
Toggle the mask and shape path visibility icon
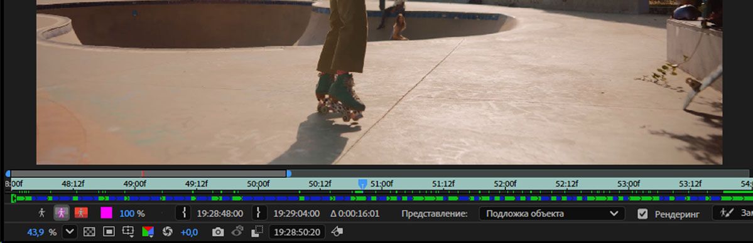click(109, 232)
